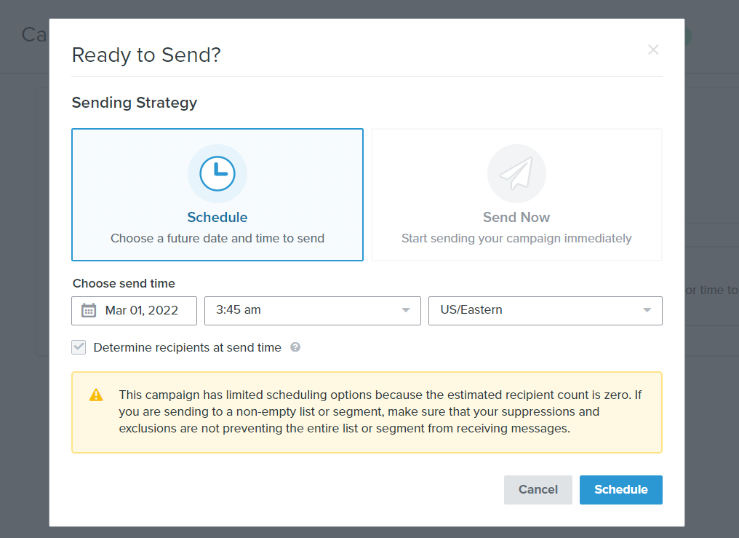Select the Schedule sending strategy card
The height and width of the screenshot is (538, 739).
pos(217,194)
